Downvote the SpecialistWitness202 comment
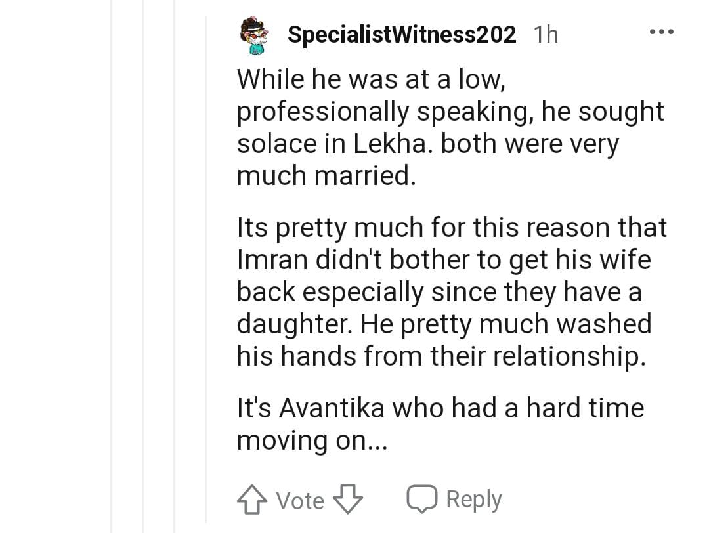Image resolution: width=709 pixels, height=533 pixels. [348, 501]
